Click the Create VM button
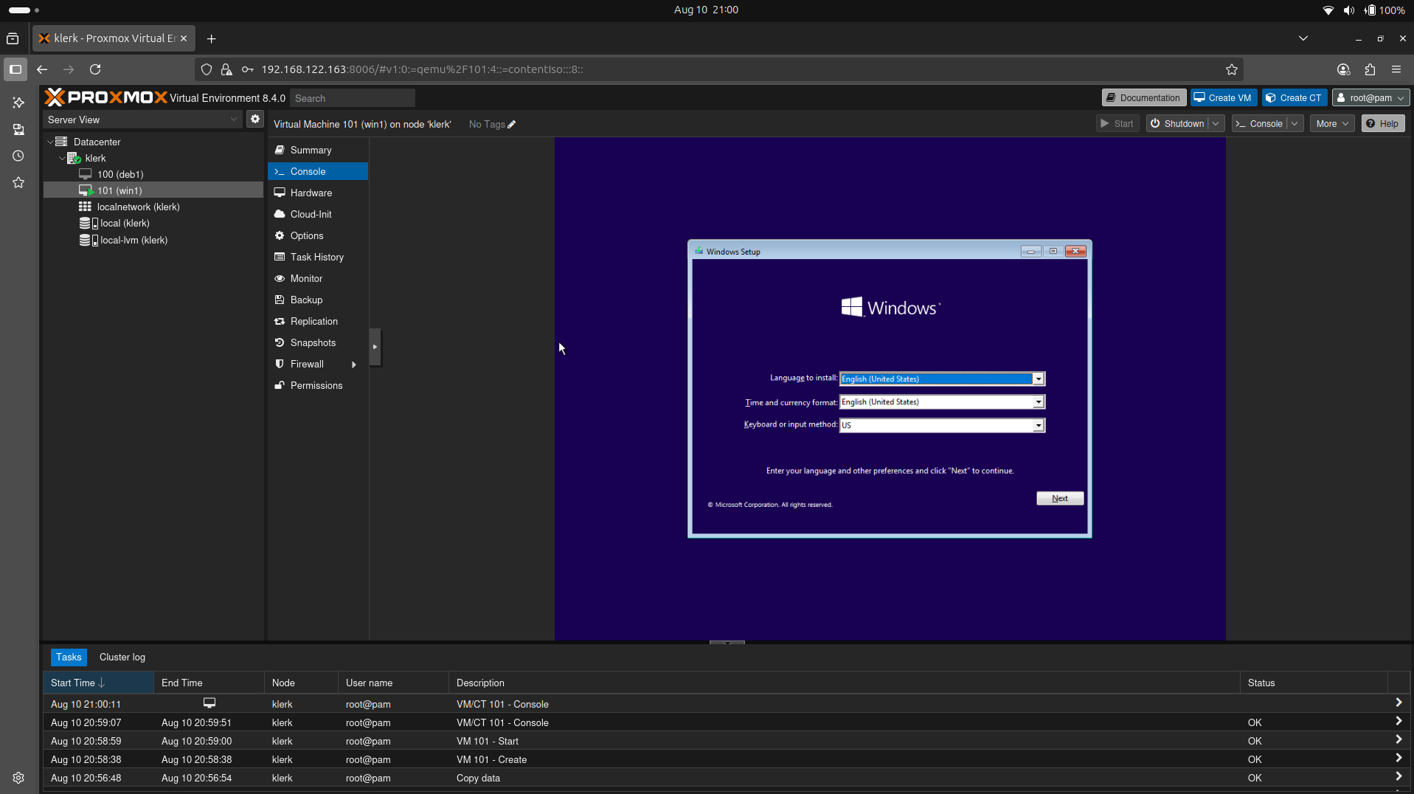The width and height of the screenshot is (1414, 794). [x=1223, y=97]
